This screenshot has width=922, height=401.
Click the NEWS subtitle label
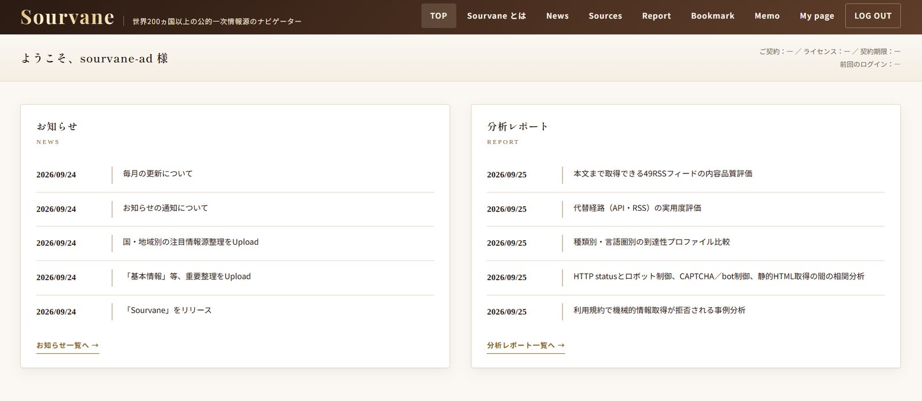click(x=48, y=142)
